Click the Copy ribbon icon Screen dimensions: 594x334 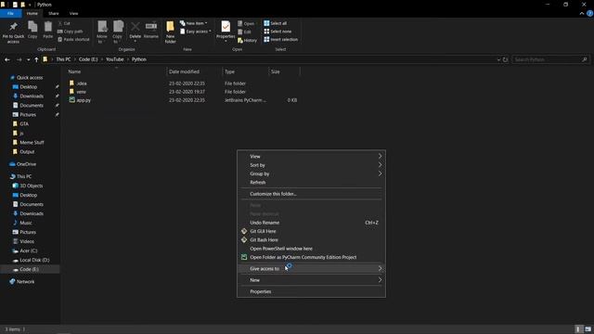click(32, 30)
